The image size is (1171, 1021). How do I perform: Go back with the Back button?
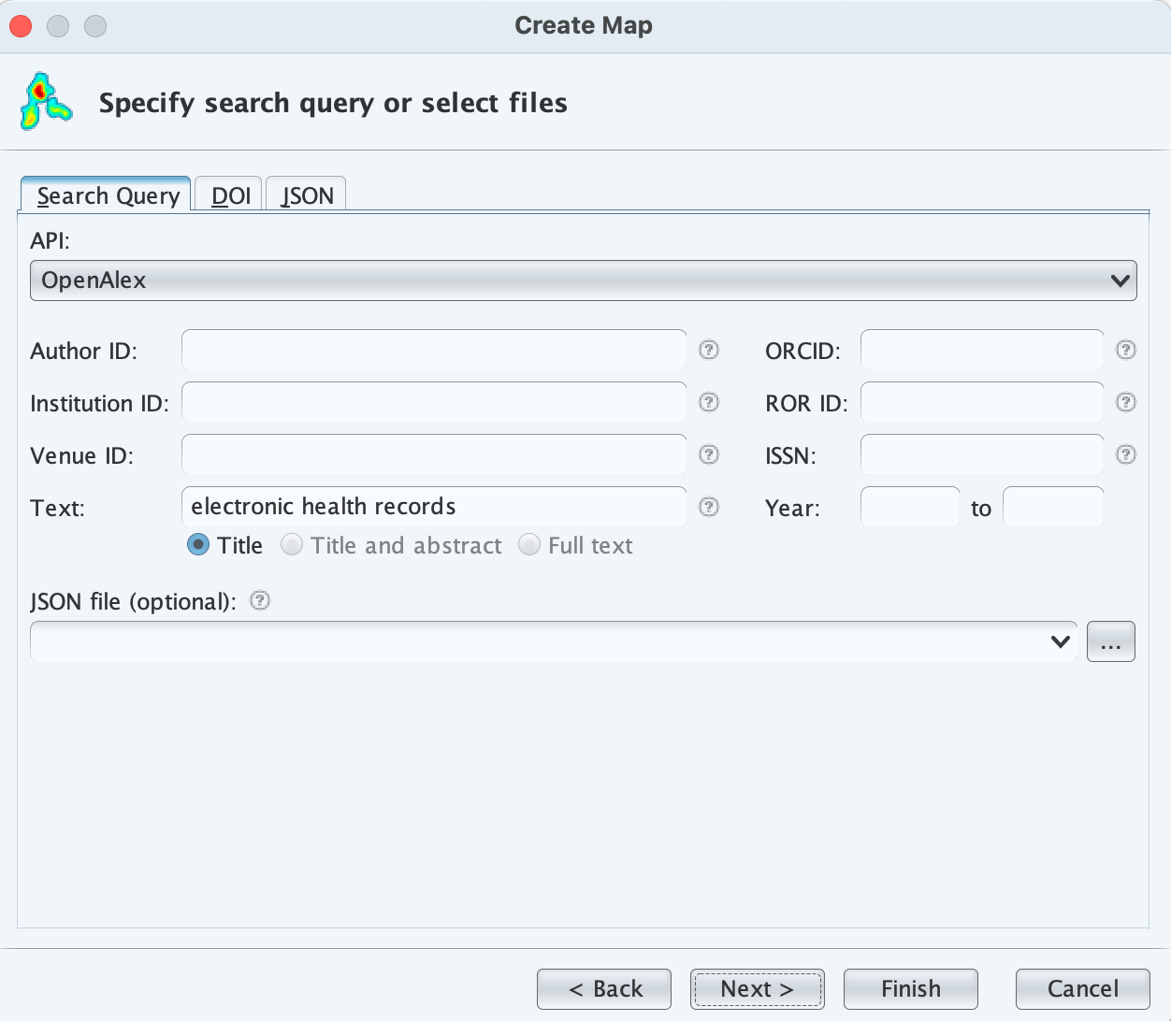pos(604,988)
